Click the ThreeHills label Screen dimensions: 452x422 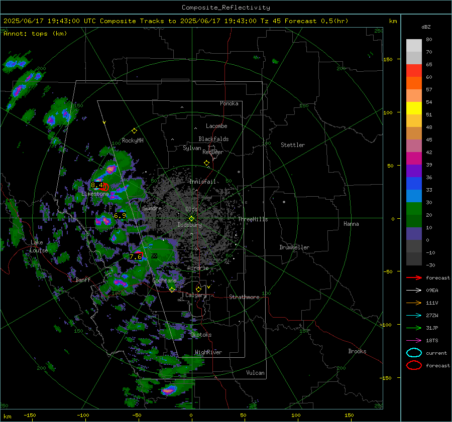tap(253, 219)
